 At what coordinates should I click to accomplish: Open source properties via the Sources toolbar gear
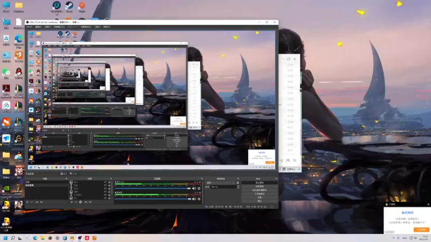(x=80, y=202)
